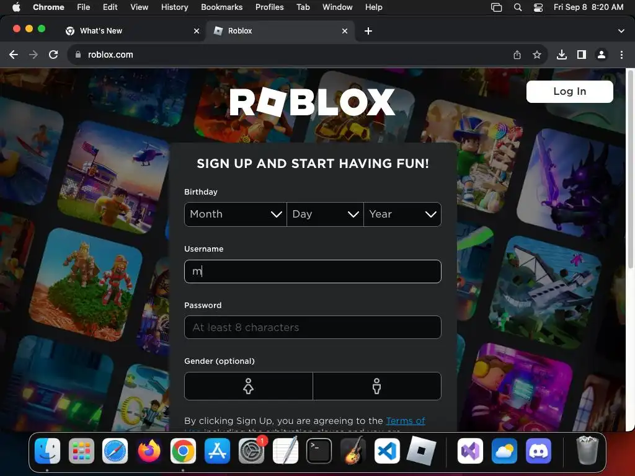Close the Roblox tab

[345, 31]
